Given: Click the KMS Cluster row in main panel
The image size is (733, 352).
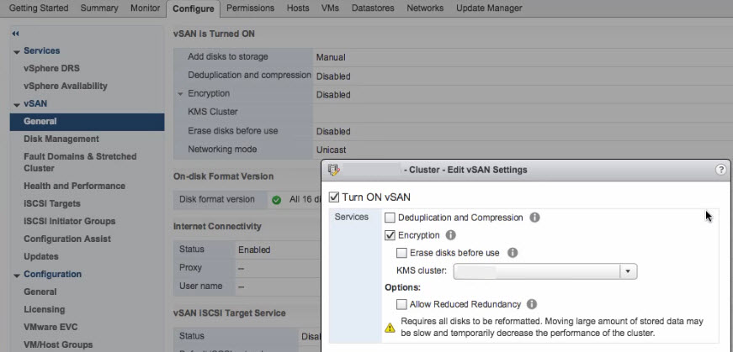Looking at the screenshot, I should (453, 112).
